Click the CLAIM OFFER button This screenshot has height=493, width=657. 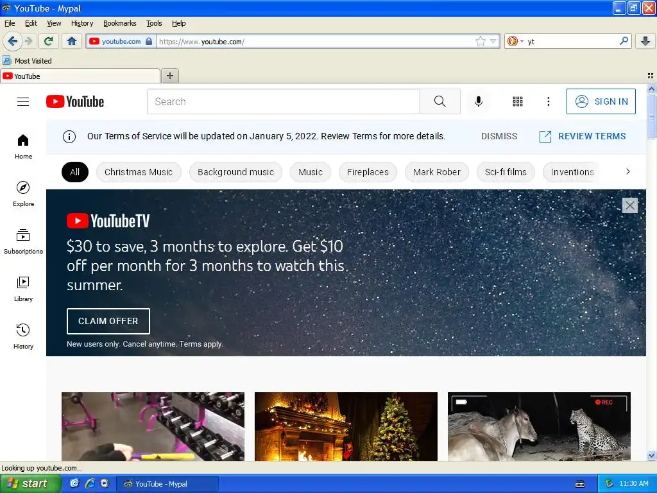click(x=108, y=321)
